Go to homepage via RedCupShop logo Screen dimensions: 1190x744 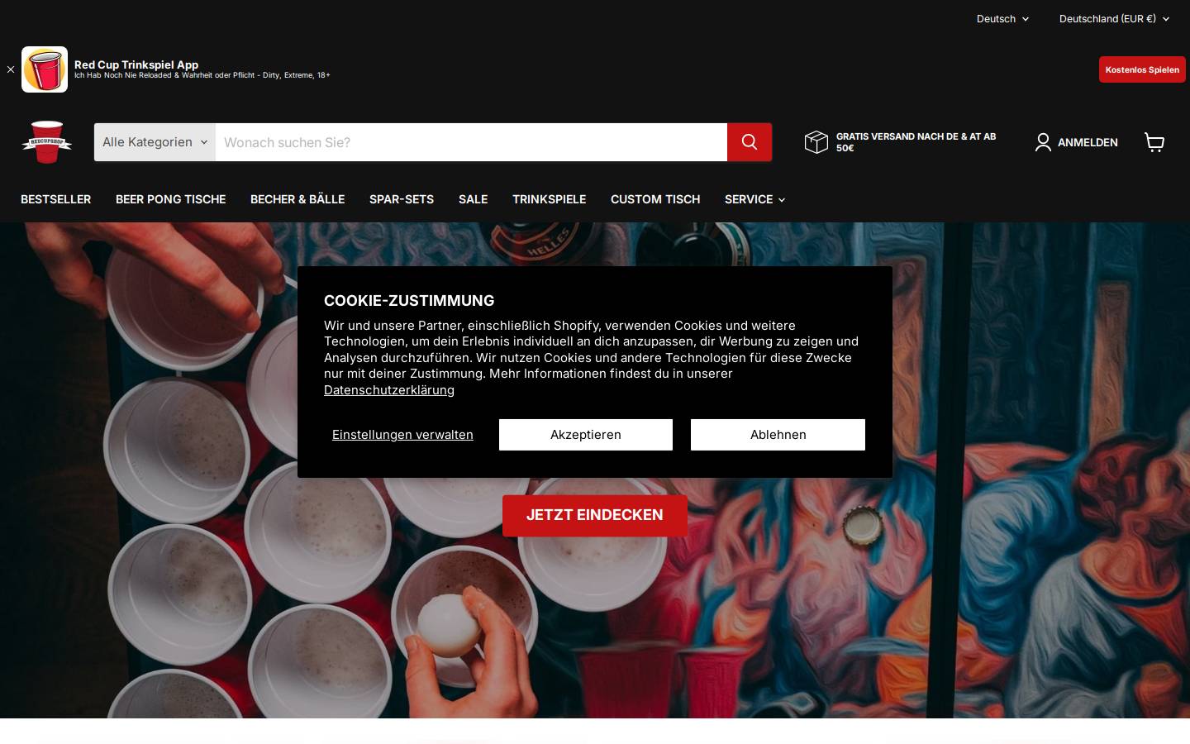coord(47,142)
